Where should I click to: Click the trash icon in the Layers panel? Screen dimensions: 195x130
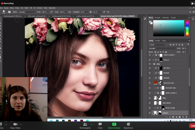pyautogui.click(x=186, y=117)
